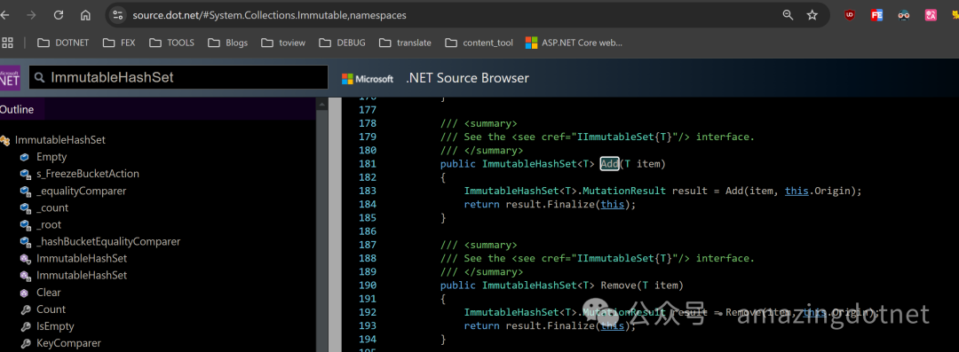959x352 pixels.
Task: Click the outline panel scrollbar up arrow
Action: pos(322,104)
